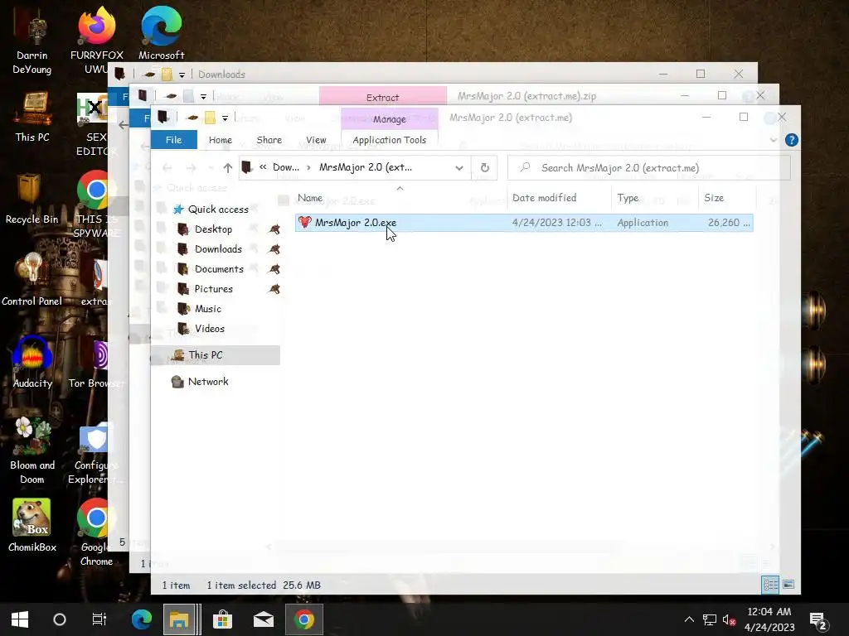This screenshot has height=636, width=849.
Task: Open Google Chrome desktop shortcut
Action: point(96,532)
